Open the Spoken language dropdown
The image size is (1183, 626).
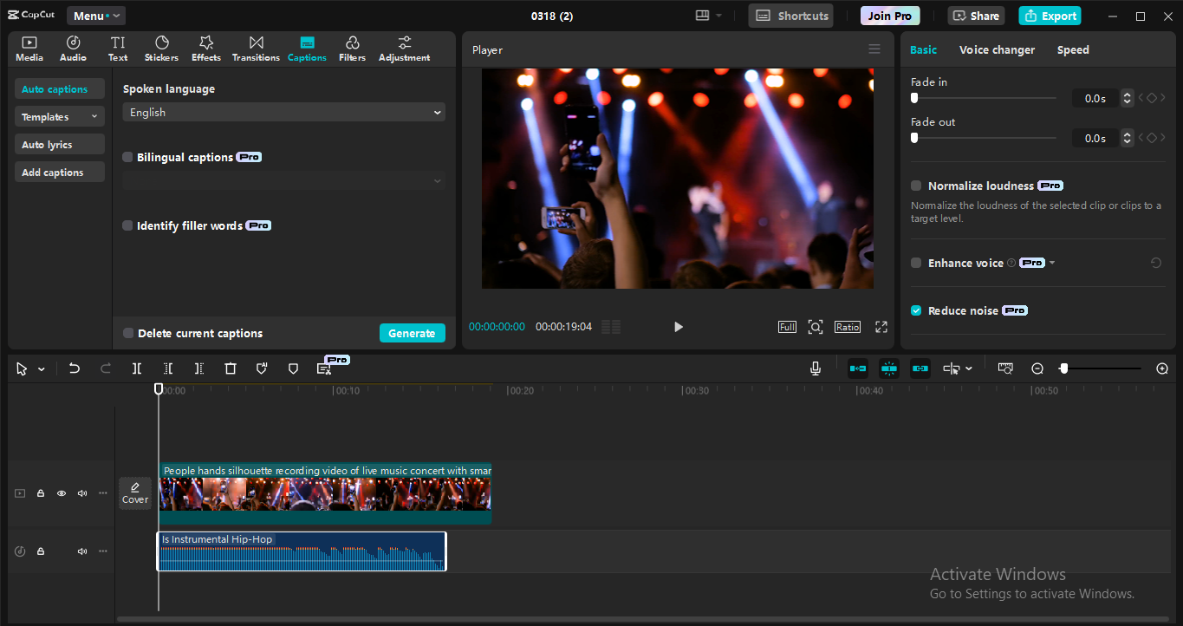coord(283,112)
